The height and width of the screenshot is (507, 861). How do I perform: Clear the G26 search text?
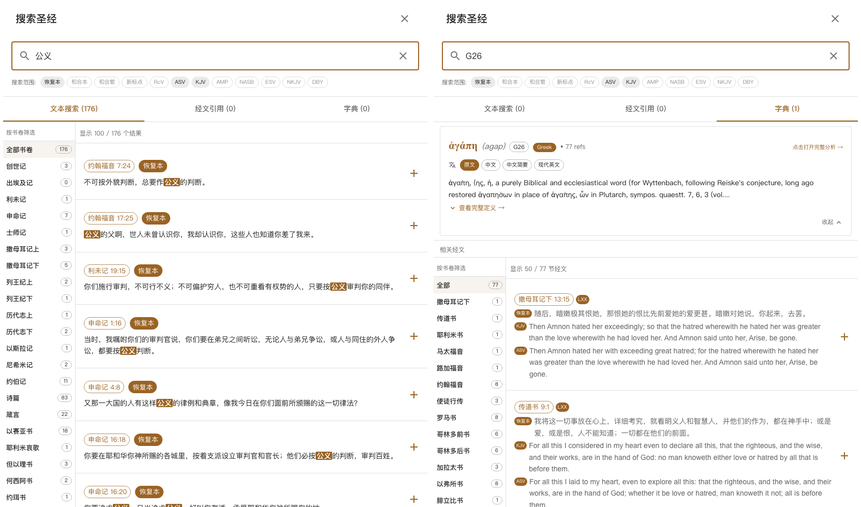click(834, 56)
